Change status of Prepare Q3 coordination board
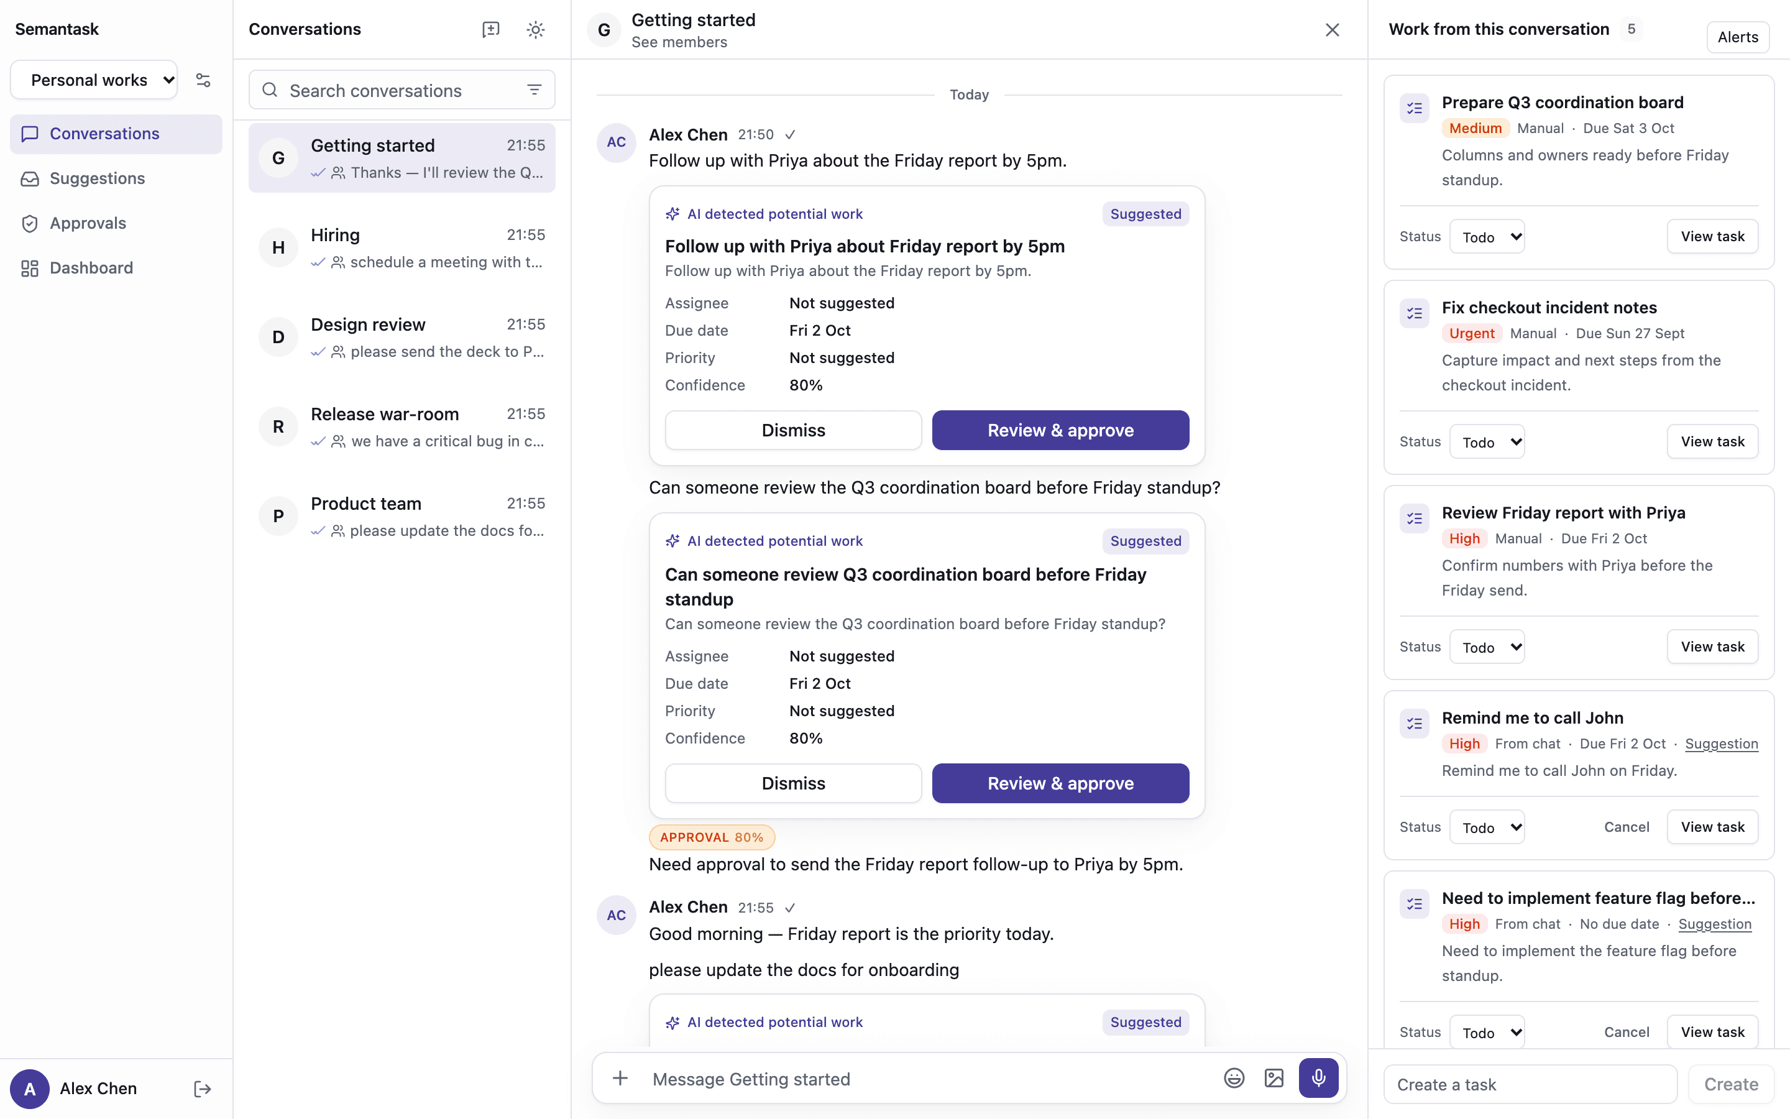The width and height of the screenshot is (1790, 1119). click(1487, 237)
